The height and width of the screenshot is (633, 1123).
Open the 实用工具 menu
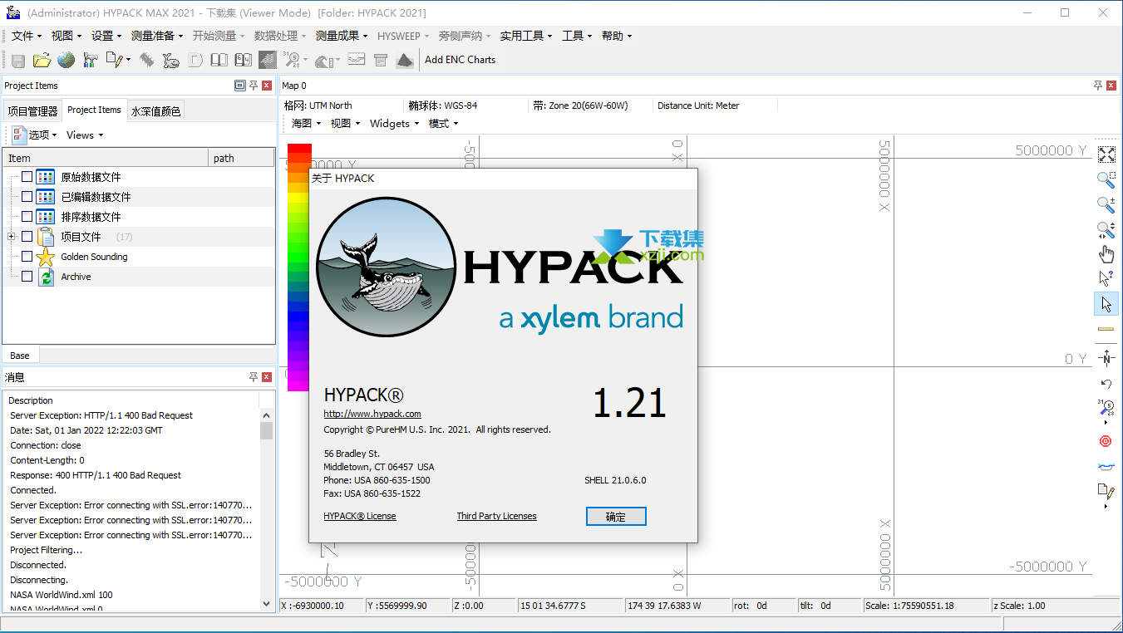click(x=526, y=36)
